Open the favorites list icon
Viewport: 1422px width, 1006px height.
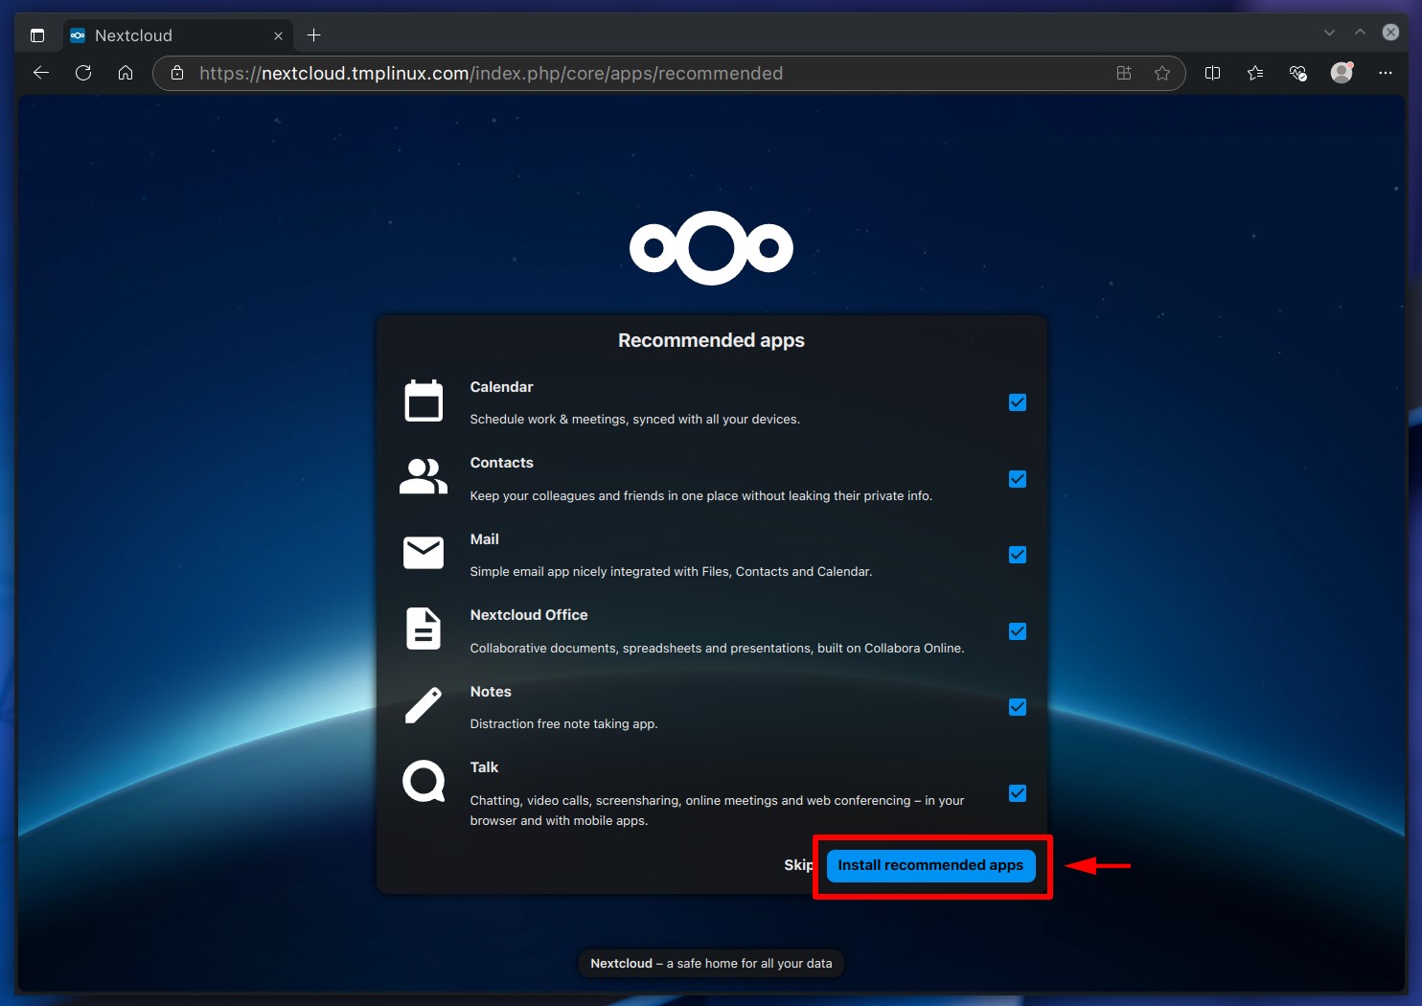click(1255, 73)
